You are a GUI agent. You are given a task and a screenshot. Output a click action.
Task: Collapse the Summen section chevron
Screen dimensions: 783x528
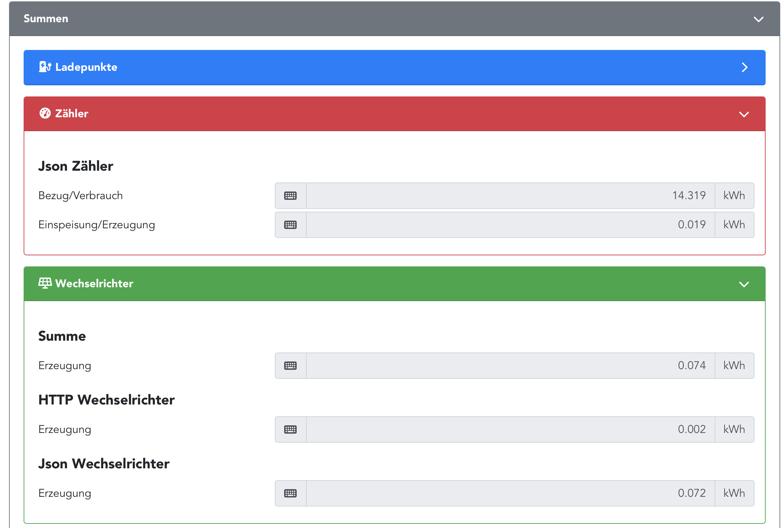pyautogui.click(x=758, y=19)
